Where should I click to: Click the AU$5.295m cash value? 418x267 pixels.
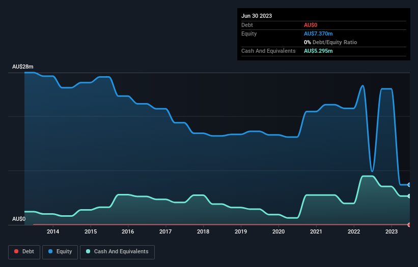click(x=318, y=51)
